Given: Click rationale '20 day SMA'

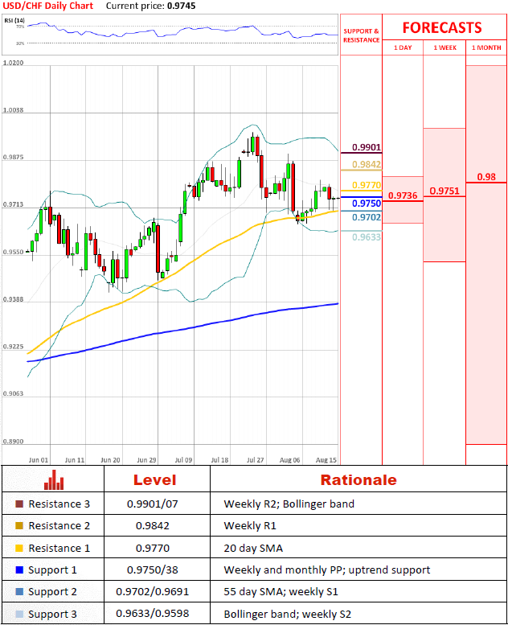Looking at the screenshot, I should tap(253, 548).
